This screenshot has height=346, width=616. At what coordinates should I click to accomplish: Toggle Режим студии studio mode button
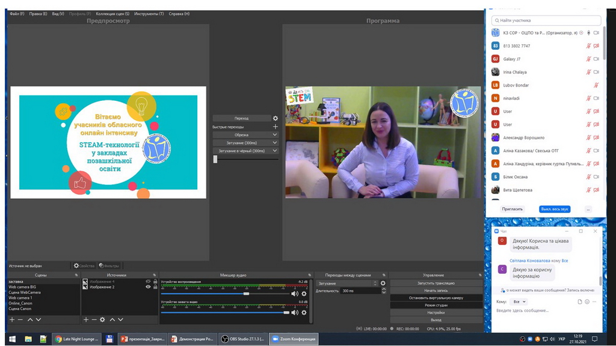click(x=436, y=305)
